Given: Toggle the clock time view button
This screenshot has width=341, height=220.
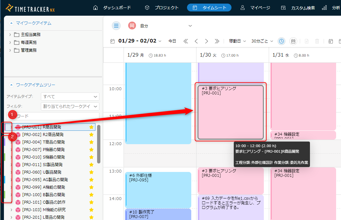Looking at the screenshot, I should click(x=281, y=41).
